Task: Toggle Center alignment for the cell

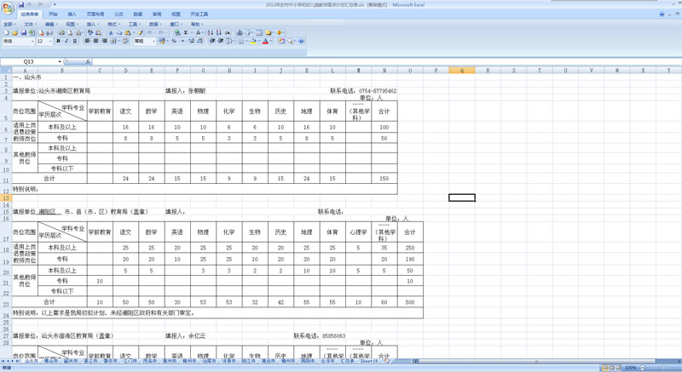Action: point(95,41)
